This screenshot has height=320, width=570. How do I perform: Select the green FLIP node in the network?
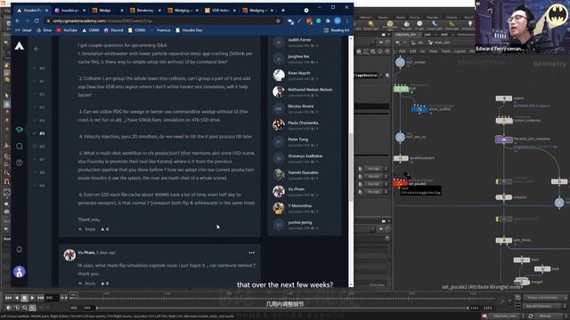click(402, 89)
